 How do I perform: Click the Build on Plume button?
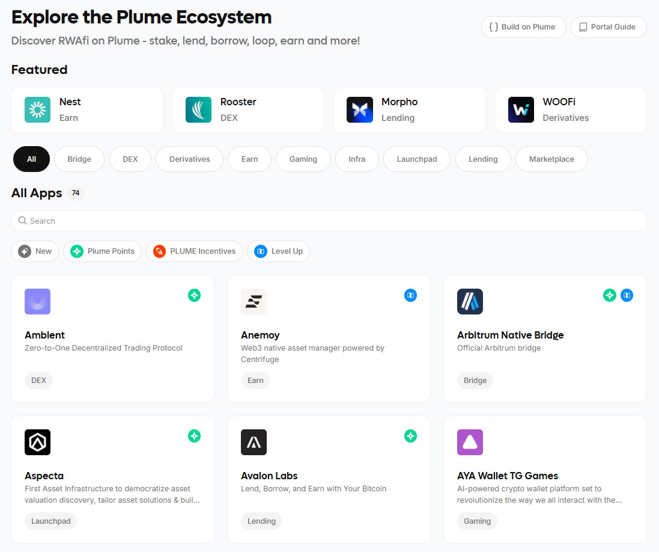coord(523,27)
